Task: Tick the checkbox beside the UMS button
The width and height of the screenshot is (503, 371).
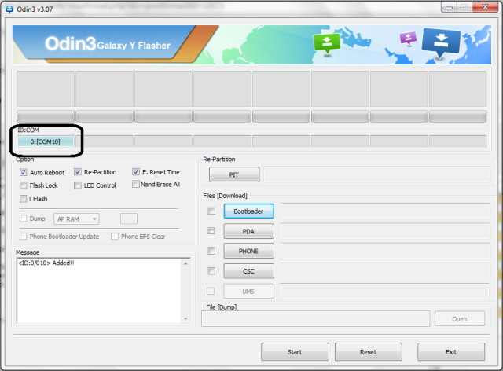Action: click(211, 291)
